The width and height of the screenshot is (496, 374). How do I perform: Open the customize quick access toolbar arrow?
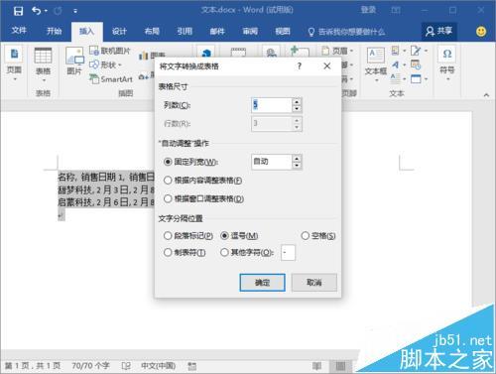click(x=75, y=11)
